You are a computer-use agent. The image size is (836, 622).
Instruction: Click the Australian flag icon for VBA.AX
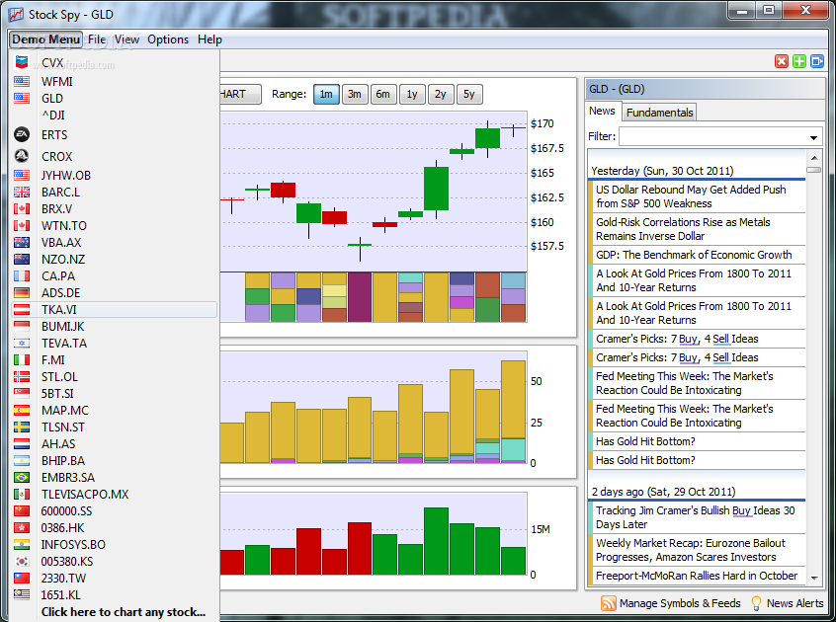22,242
